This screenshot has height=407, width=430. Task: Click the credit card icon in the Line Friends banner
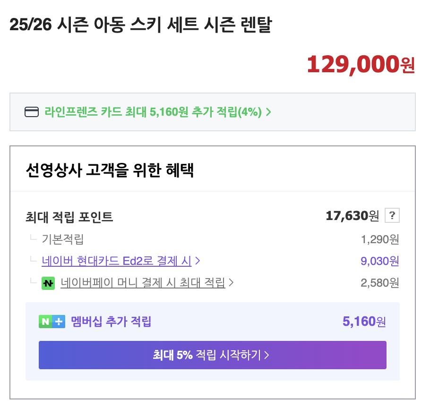(x=32, y=112)
